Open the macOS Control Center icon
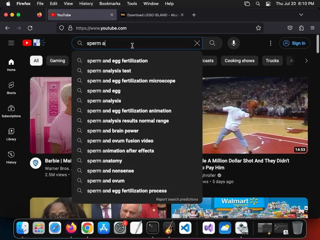The height and width of the screenshot is (240, 320). [268, 4]
